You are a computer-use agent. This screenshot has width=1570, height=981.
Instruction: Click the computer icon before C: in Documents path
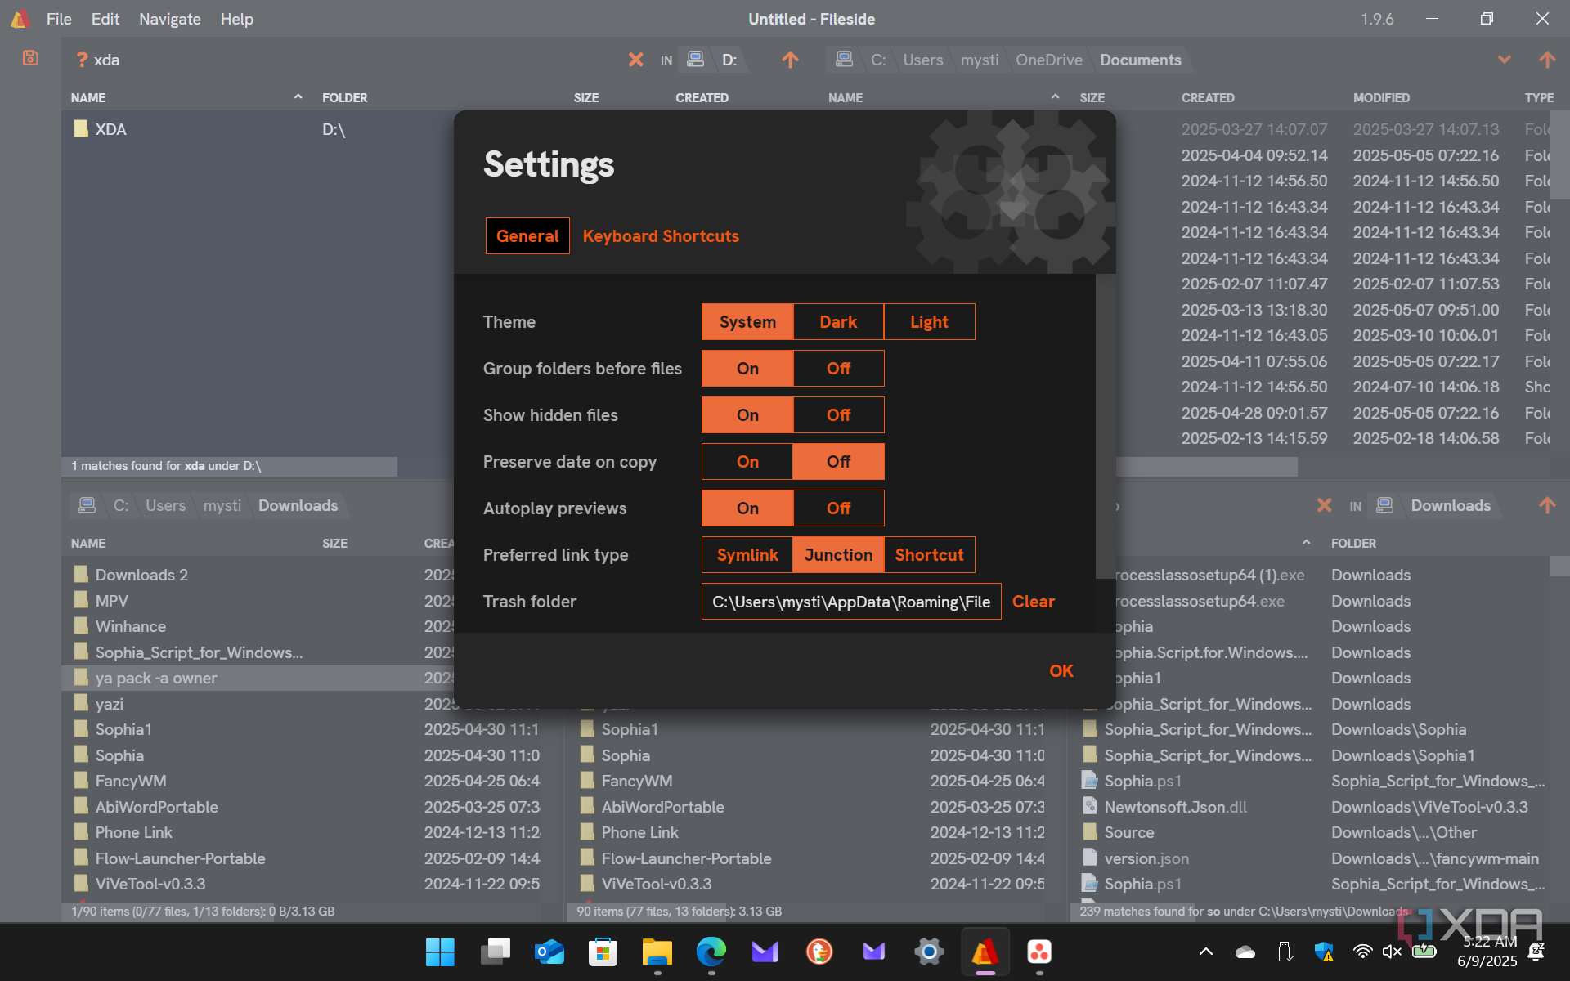click(x=844, y=60)
